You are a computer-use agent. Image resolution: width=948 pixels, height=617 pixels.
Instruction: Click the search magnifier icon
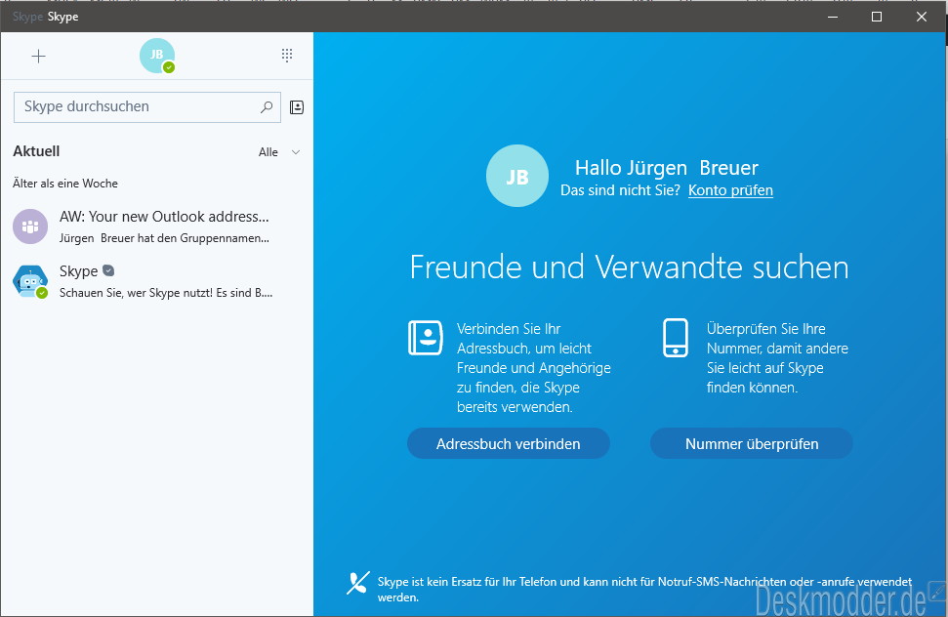(267, 107)
